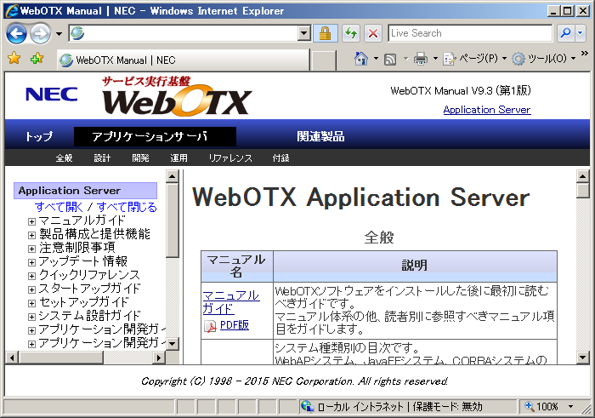
Task: Open the Favorites star icon
Action: coord(14,59)
